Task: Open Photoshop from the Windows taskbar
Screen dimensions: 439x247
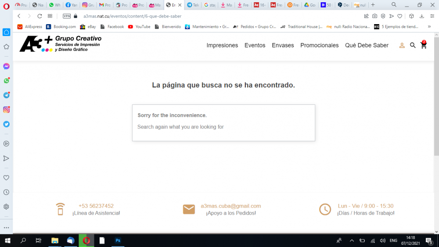Action: pyautogui.click(x=118, y=240)
